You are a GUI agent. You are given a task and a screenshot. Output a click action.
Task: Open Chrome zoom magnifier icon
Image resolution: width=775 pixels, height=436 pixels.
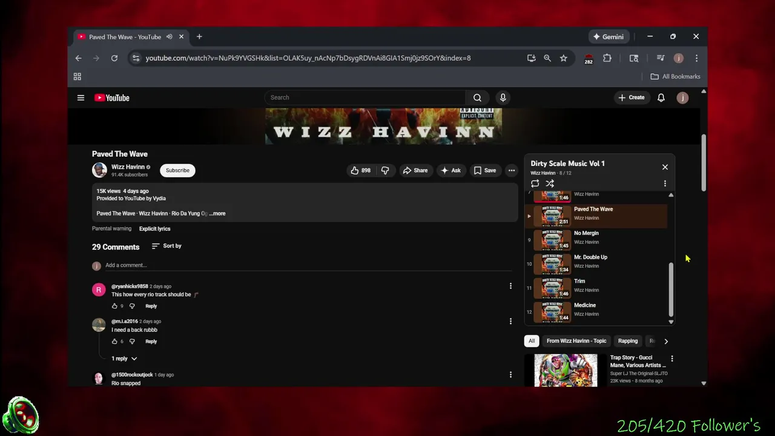click(x=547, y=58)
